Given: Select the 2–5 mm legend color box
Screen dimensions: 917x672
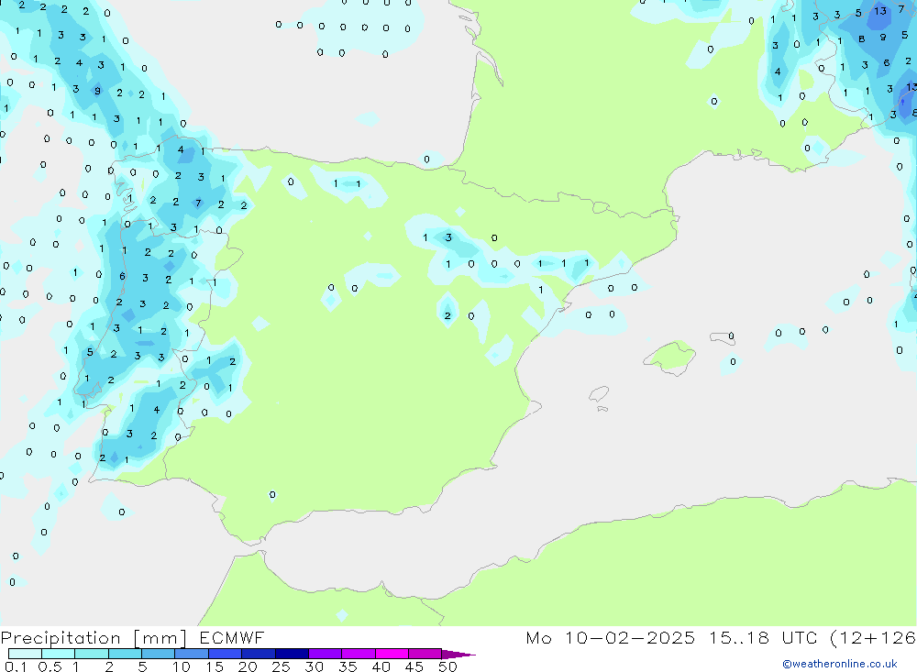Looking at the screenshot, I should click(x=125, y=654).
